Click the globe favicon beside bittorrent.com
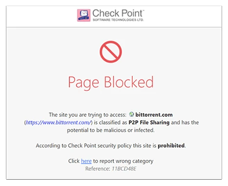228x186 pixels. [131, 114]
